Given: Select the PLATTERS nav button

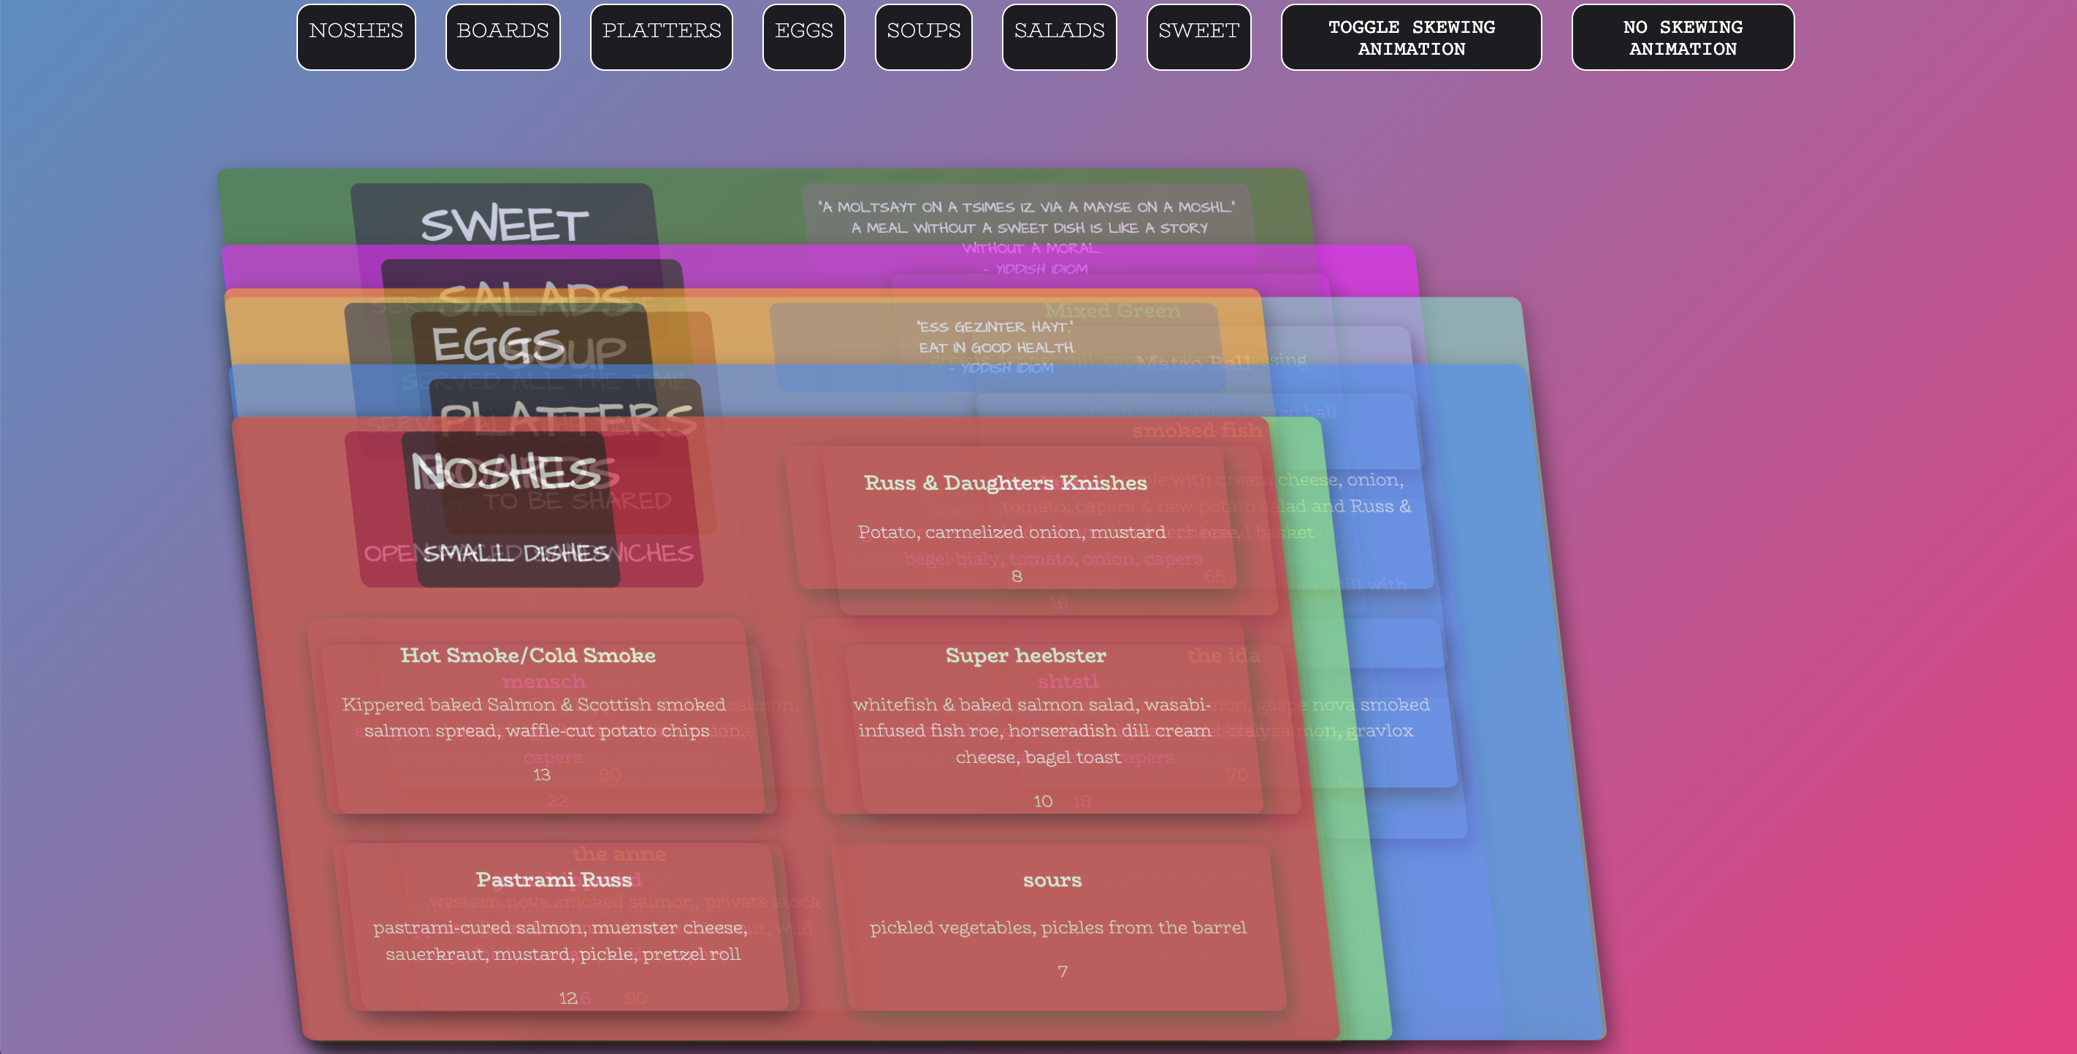Looking at the screenshot, I should click(661, 37).
